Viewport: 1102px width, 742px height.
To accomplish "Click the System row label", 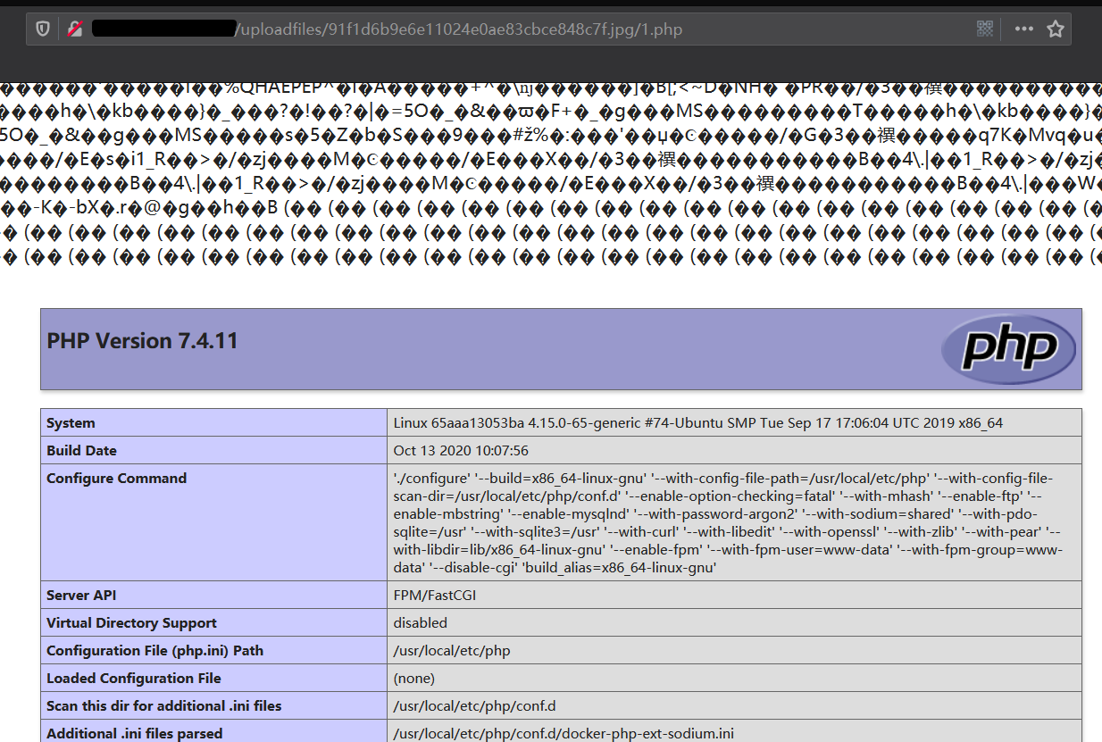I will coord(71,423).
